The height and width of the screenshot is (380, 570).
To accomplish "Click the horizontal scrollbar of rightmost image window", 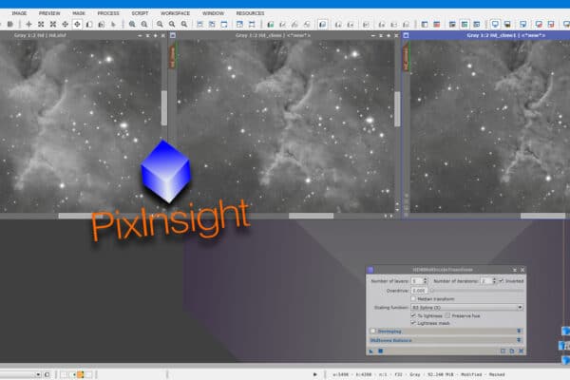I will 542,216.
